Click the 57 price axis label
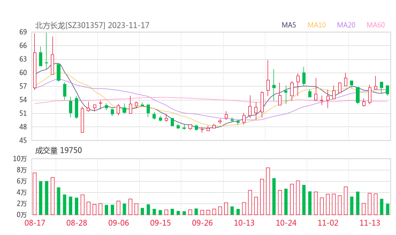 [23, 86]
